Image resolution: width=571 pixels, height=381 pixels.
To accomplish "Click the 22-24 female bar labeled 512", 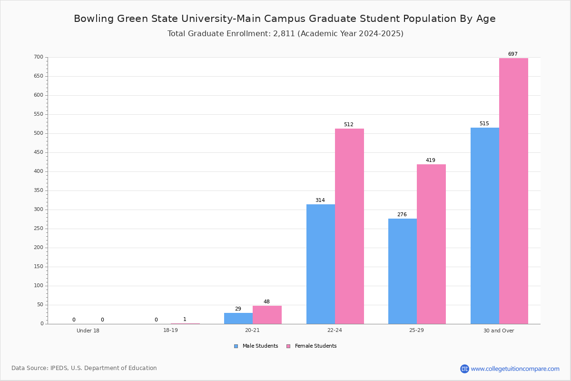I will [349, 226].
